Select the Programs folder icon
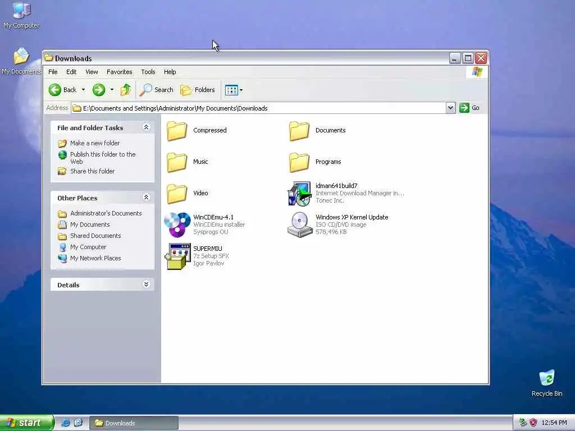This screenshot has height=431, width=575. [x=299, y=162]
